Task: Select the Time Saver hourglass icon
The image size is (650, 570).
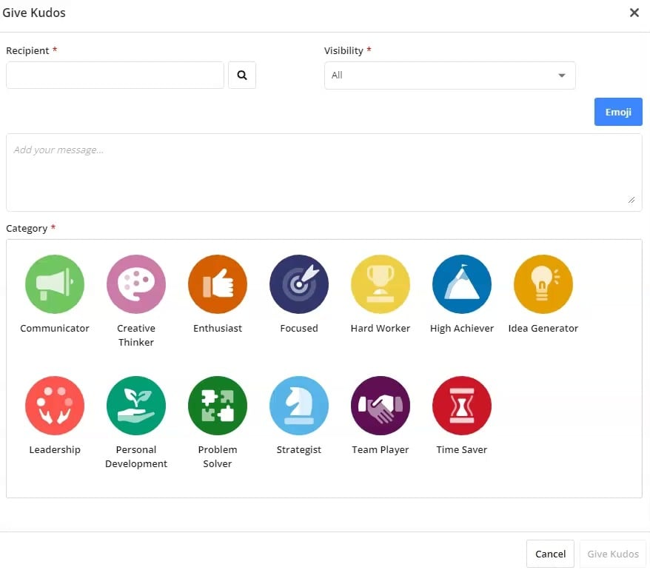Action: click(x=462, y=406)
